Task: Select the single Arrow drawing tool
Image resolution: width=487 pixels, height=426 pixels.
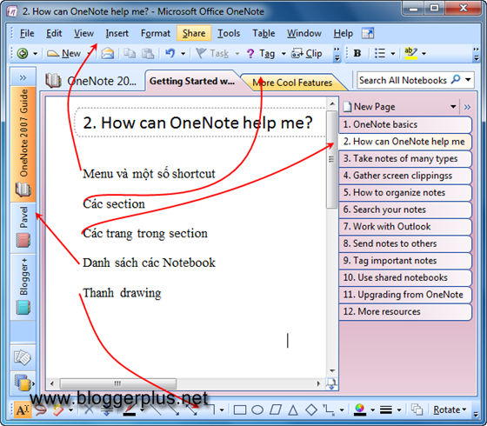Action: (174, 410)
